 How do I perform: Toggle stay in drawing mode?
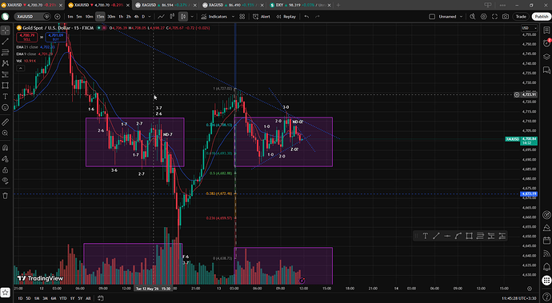pos(6,159)
